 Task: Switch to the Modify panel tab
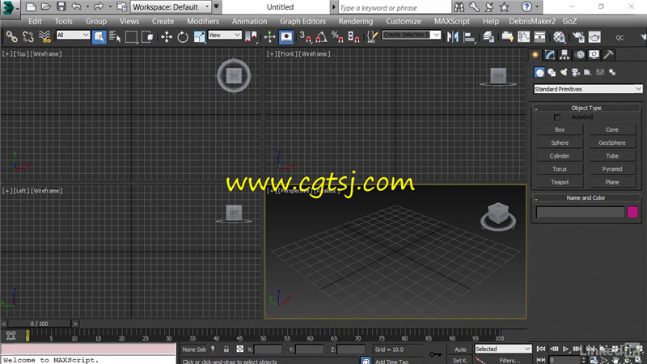(x=550, y=54)
